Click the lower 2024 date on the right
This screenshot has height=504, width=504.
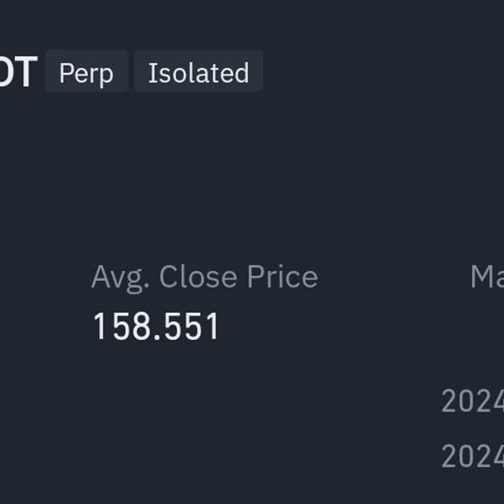click(472, 456)
